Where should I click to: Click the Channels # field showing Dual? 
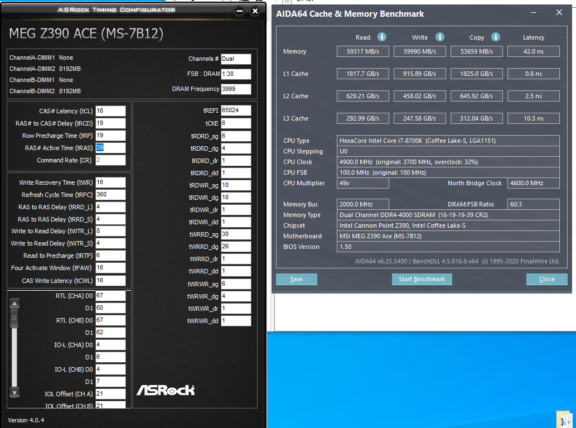(236, 59)
